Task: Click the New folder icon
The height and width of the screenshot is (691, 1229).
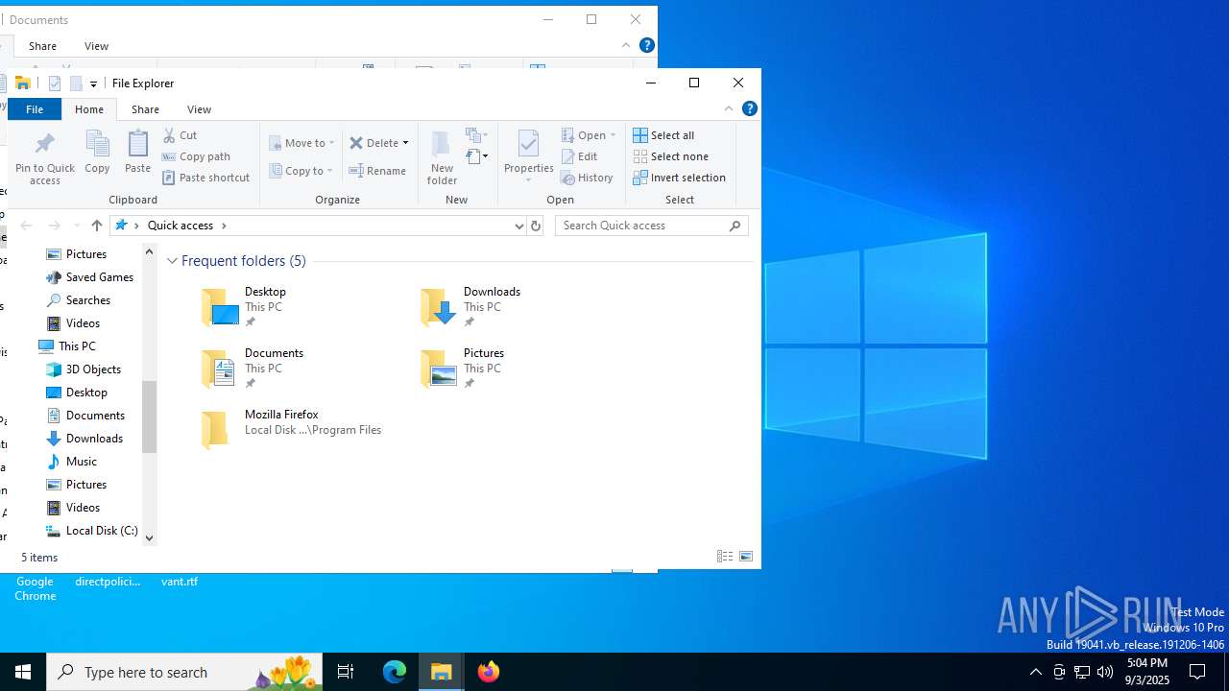Action: pos(442,144)
